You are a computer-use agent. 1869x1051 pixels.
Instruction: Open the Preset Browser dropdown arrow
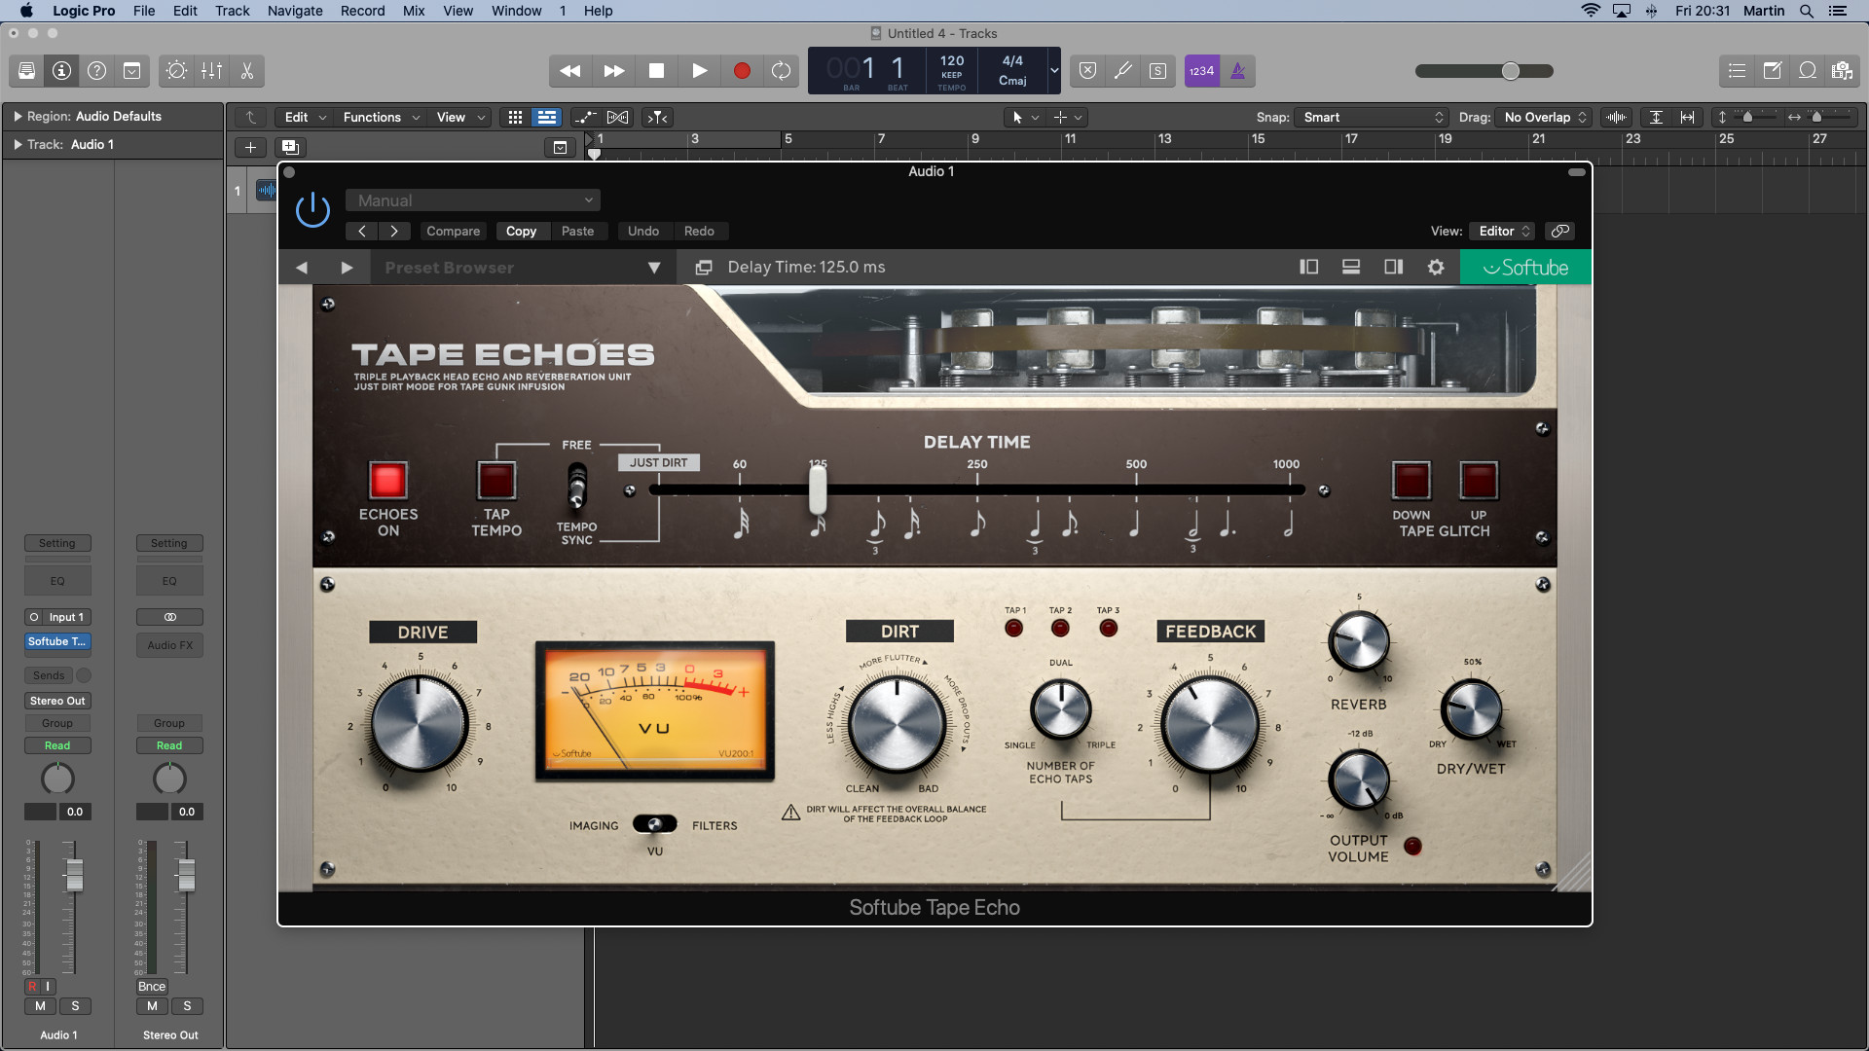[654, 268]
